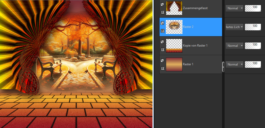Expand blend mode list for Kopie von Raster 1
Image resolution: width=265 pixels, height=128 pixels.
pos(234,46)
